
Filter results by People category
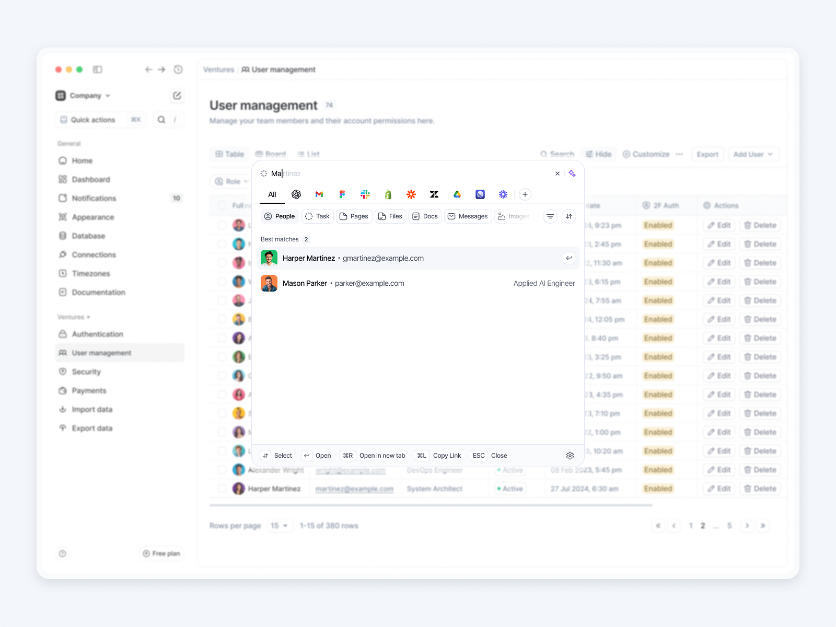280,216
